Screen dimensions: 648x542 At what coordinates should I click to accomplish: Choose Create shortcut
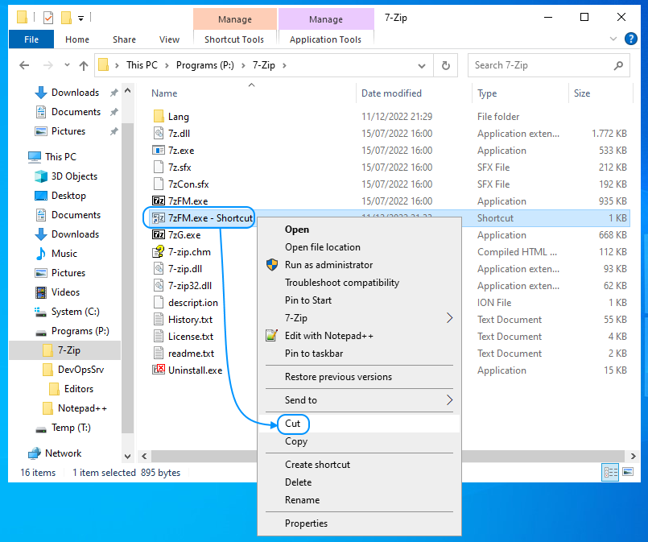[359, 465]
